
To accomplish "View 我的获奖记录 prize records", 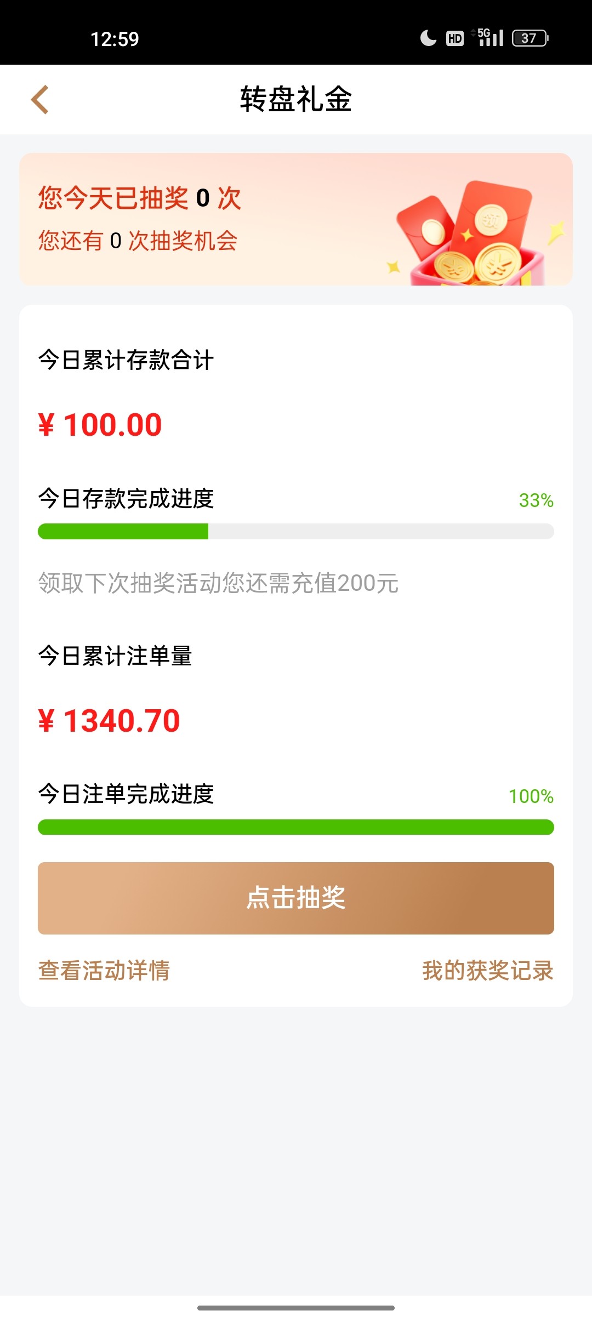I will [487, 970].
